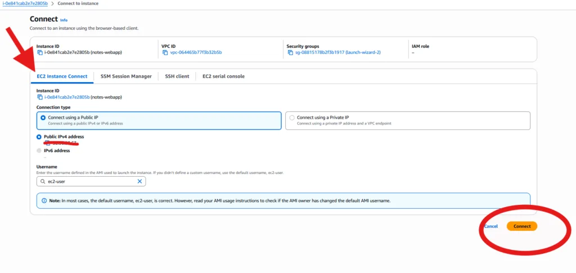
Task: Open the SSH client tab
Action: tap(177, 77)
